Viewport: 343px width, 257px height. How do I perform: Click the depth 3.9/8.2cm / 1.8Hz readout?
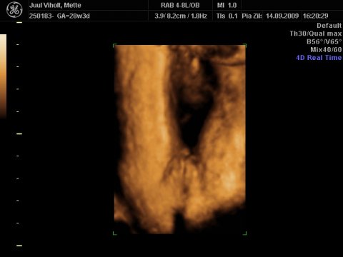pos(181,16)
